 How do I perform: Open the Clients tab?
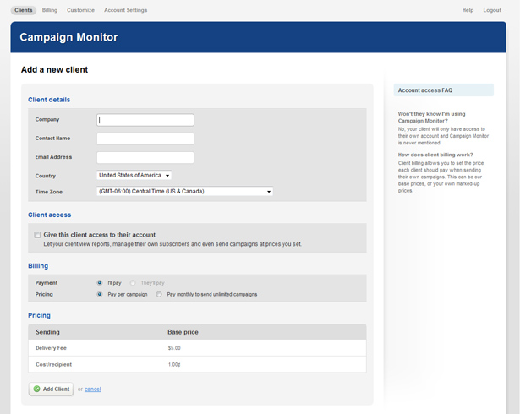click(23, 10)
